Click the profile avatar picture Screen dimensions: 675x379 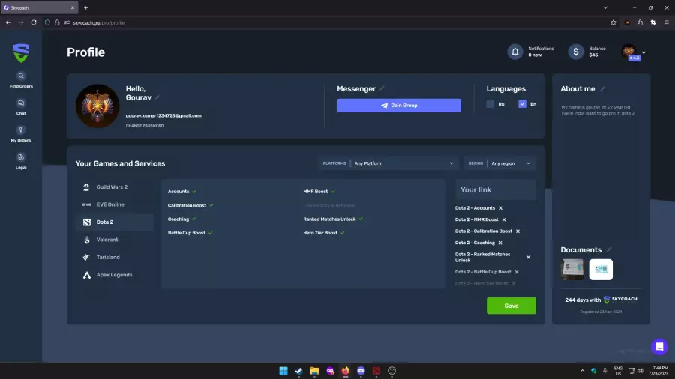[97, 106]
